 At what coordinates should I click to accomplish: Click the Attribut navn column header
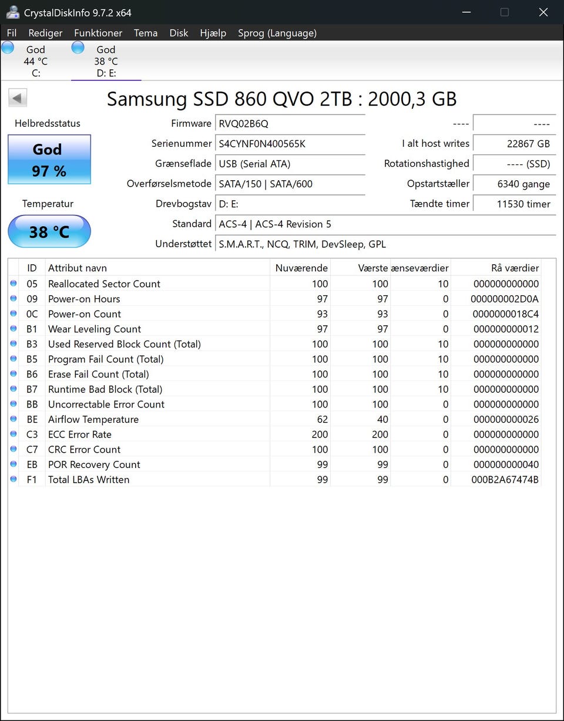(157, 268)
